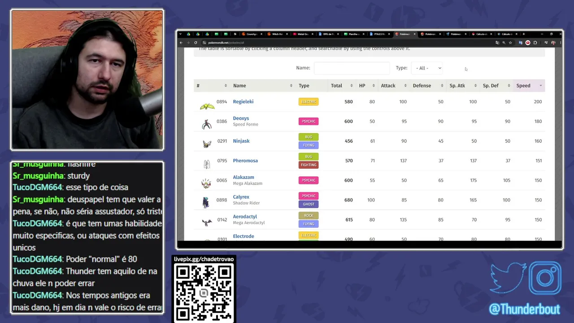Switch to the Witch Hat browser tab

tap(277, 34)
